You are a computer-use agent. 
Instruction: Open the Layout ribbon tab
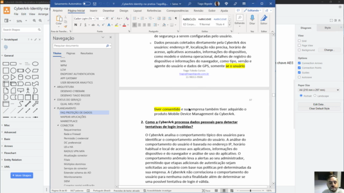tap(138, 11)
